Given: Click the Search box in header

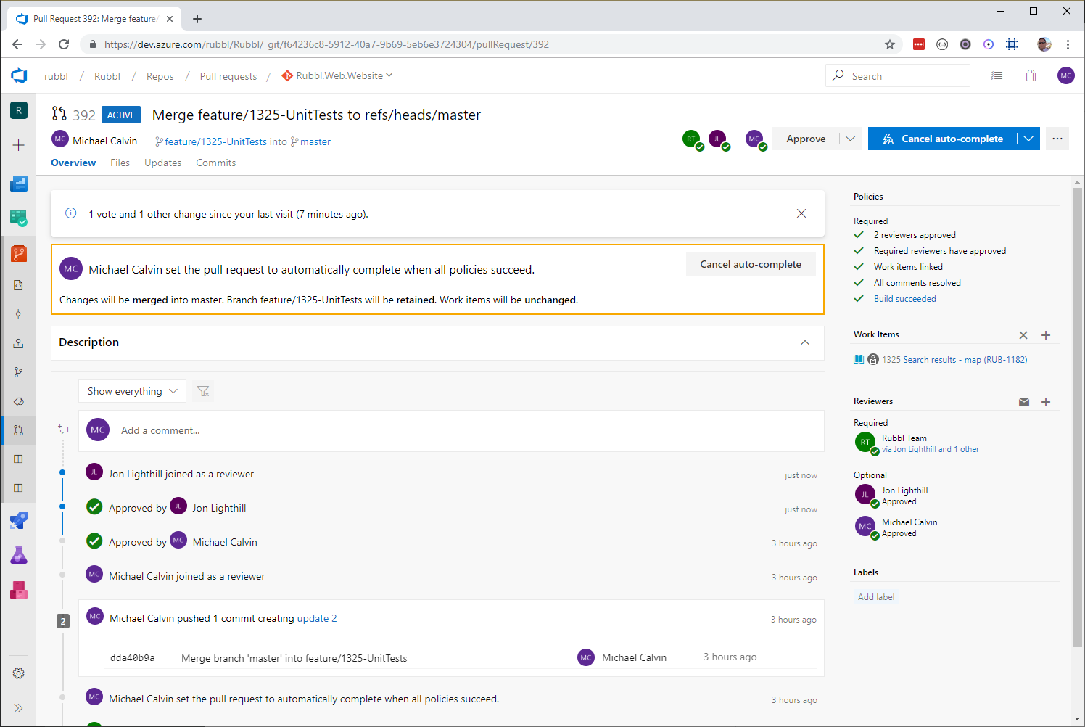Looking at the screenshot, I should tap(898, 75).
